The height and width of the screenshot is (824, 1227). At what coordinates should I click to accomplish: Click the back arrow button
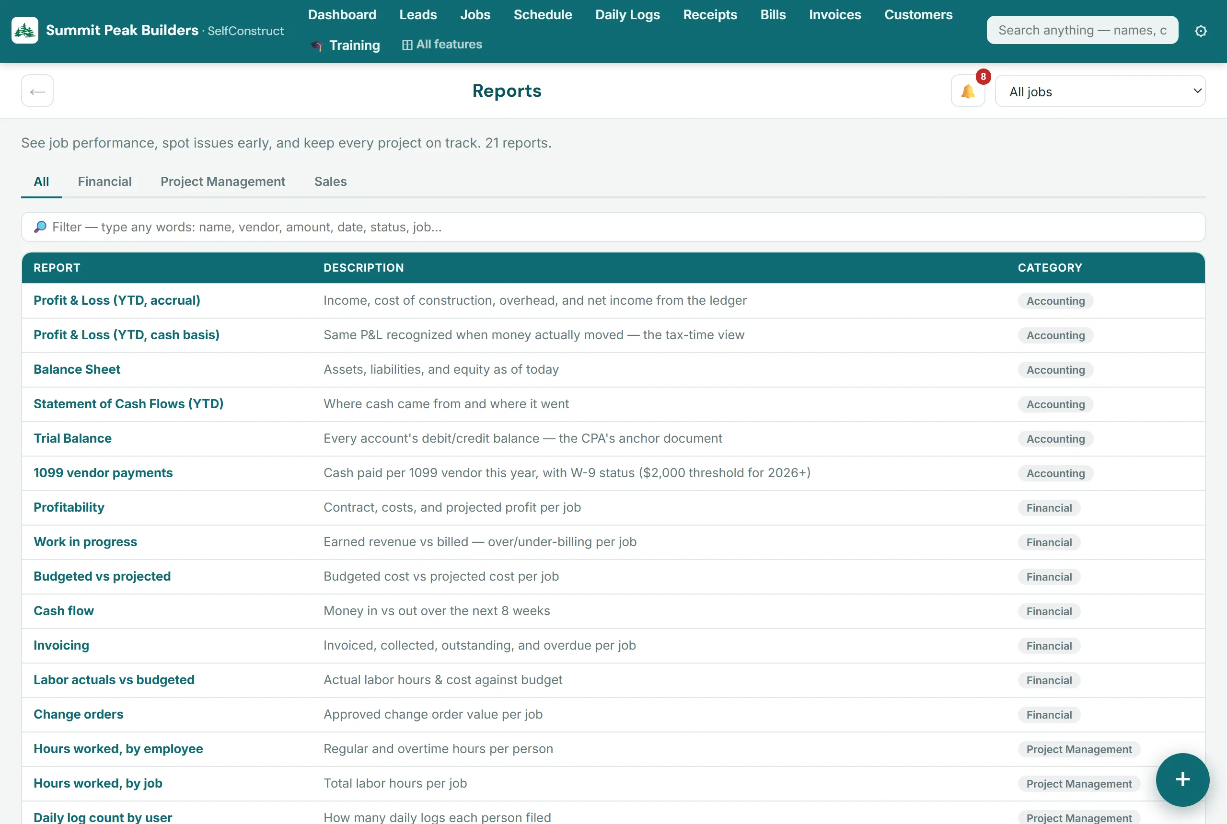(x=37, y=91)
